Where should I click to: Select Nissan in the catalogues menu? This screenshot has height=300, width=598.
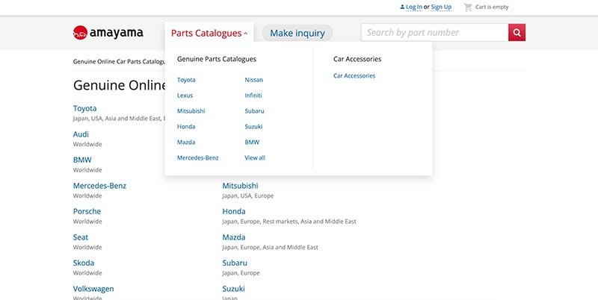click(253, 80)
